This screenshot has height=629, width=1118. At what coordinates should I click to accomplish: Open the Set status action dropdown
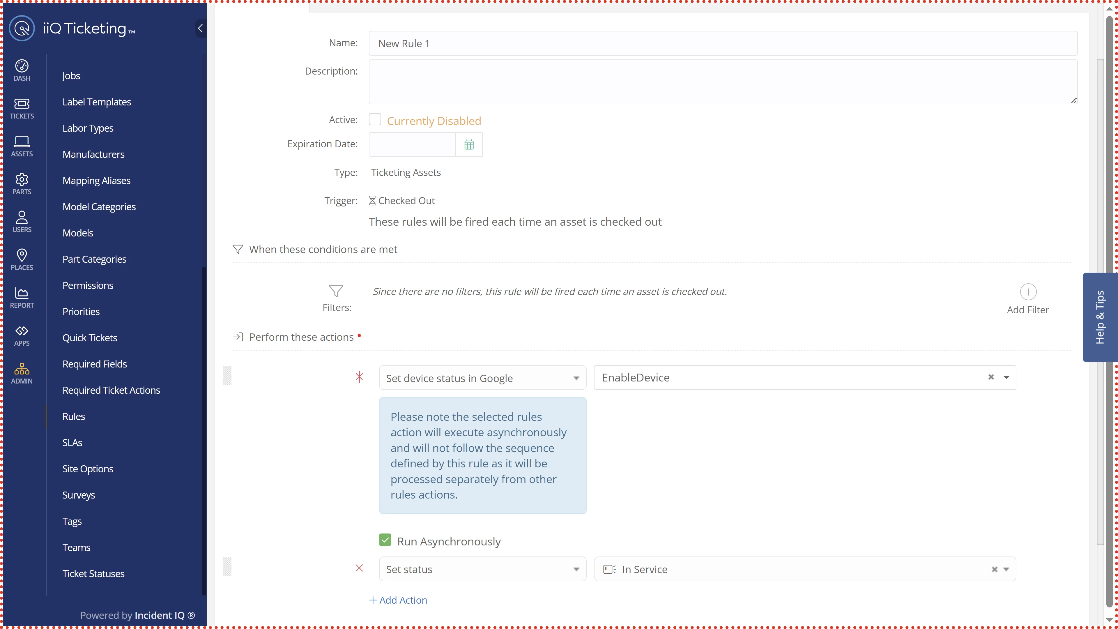coord(482,569)
